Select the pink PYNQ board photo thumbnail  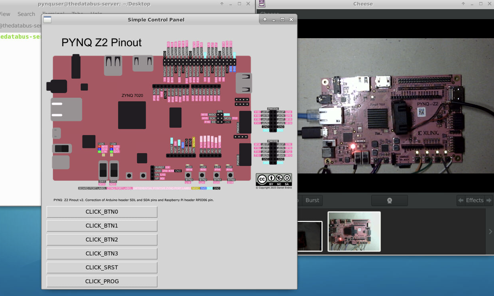[x=354, y=231]
